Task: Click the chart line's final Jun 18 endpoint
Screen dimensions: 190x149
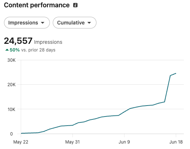Action: [x=176, y=73]
